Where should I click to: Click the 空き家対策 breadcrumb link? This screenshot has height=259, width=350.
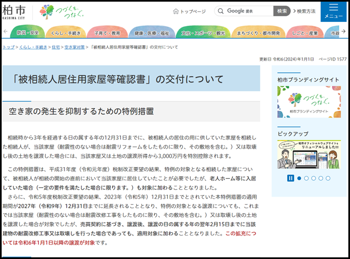(74, 47)
